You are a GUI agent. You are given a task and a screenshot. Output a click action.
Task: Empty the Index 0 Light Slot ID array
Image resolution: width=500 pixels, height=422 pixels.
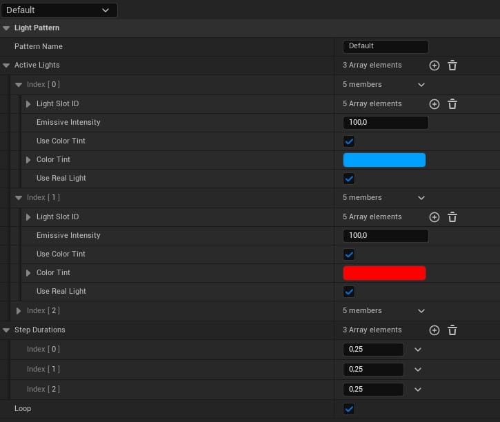452,104
